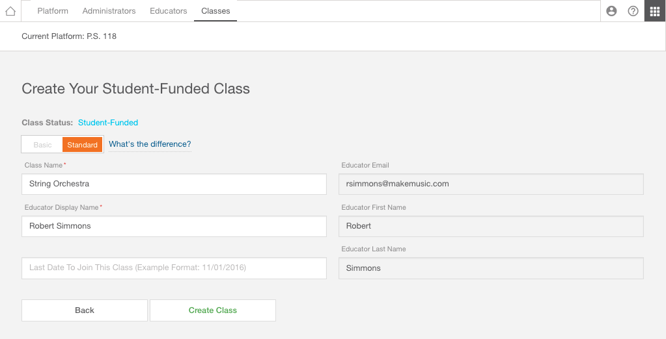Open the apps grid menu icon

(x=655, y=11)
